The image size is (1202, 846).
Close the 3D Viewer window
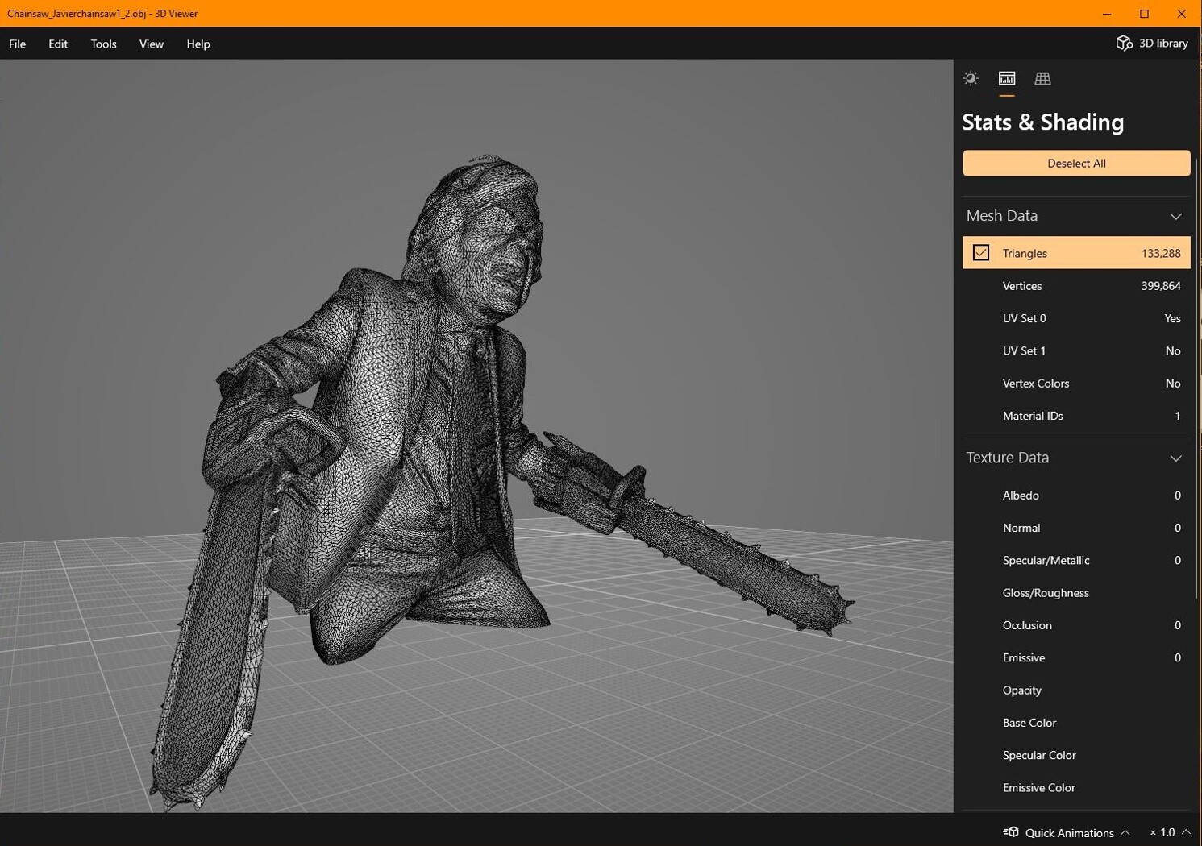coord(1181,14)
